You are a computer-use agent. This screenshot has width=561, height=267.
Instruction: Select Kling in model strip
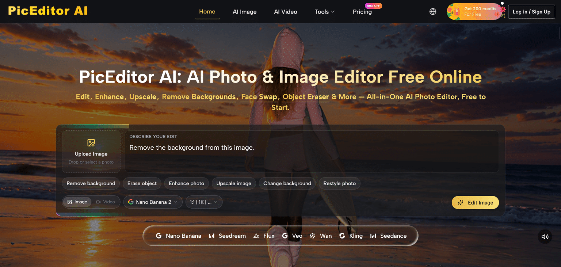coord(351,236)
